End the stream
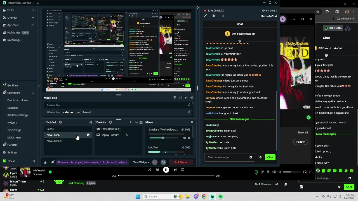Viewport: 358px width, 201px height. [181, 162]
